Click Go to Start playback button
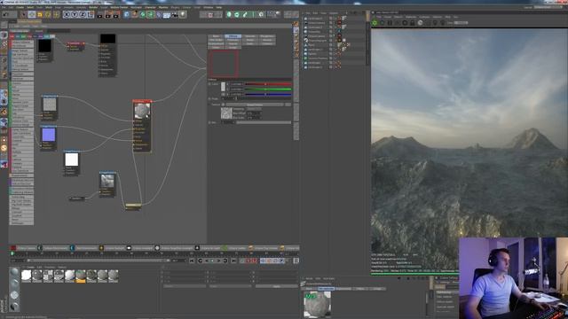 click(x=192, y=261)
